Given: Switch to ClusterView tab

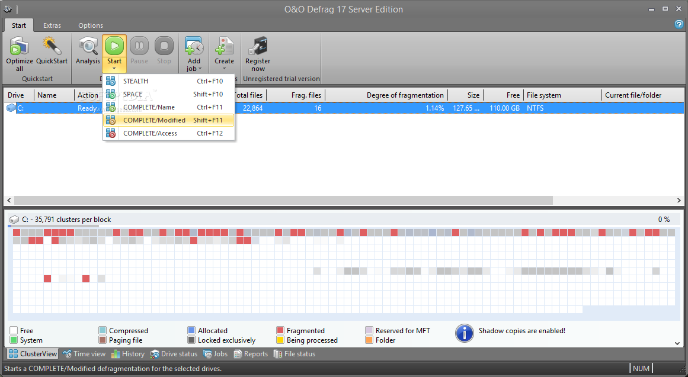Looking at the screenshot, I should coord(33,354).
